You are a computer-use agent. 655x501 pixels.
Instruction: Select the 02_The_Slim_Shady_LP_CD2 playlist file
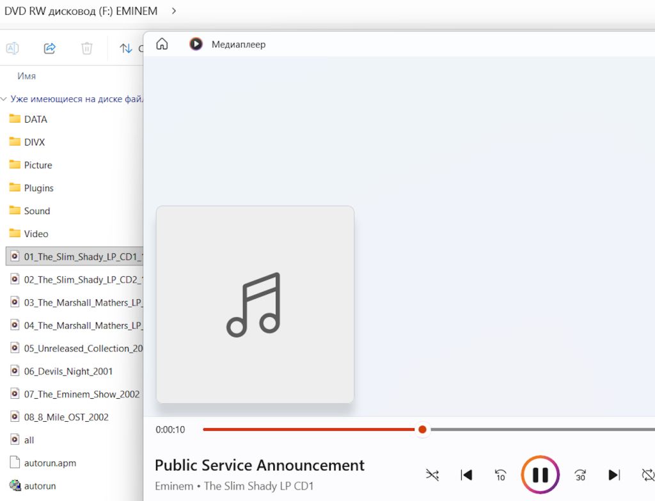tap(77, 279)
